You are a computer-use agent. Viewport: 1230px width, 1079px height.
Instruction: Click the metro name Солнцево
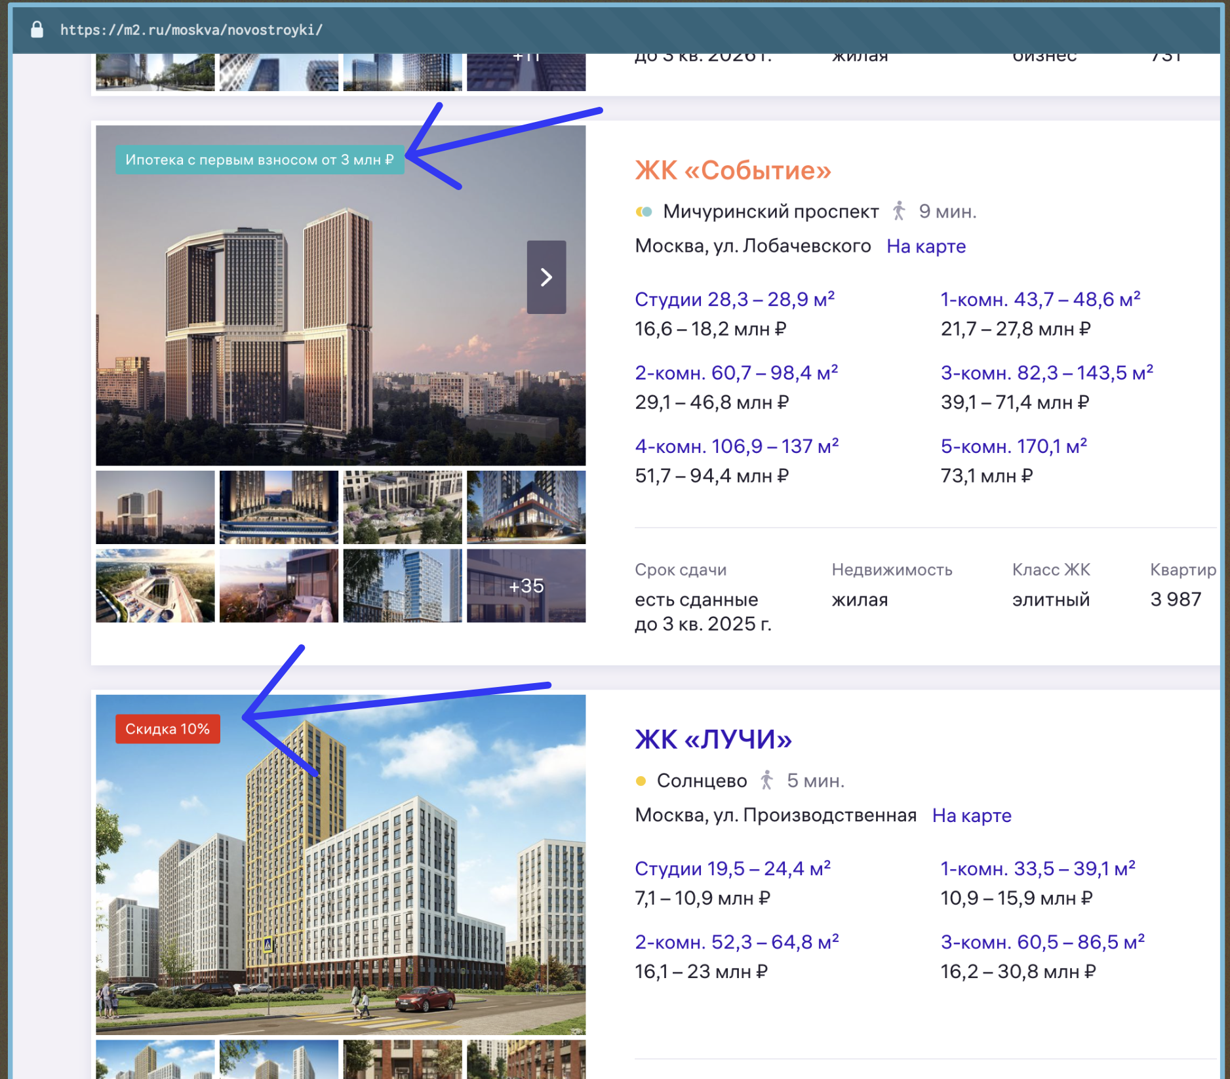coord(702,780)
